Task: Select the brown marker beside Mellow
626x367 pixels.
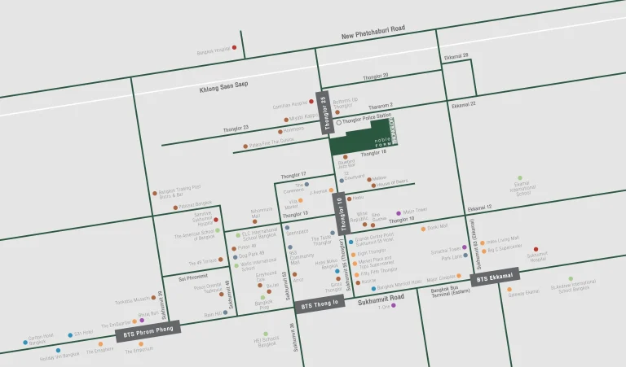Action: pyautogui.click(x=369, y=180)
